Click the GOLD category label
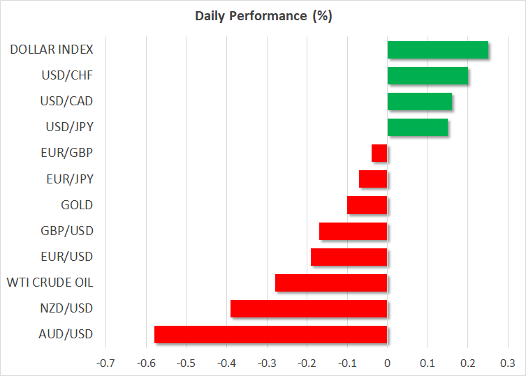Viewport: 526px width, 376px height. click(x=77, y=205)
